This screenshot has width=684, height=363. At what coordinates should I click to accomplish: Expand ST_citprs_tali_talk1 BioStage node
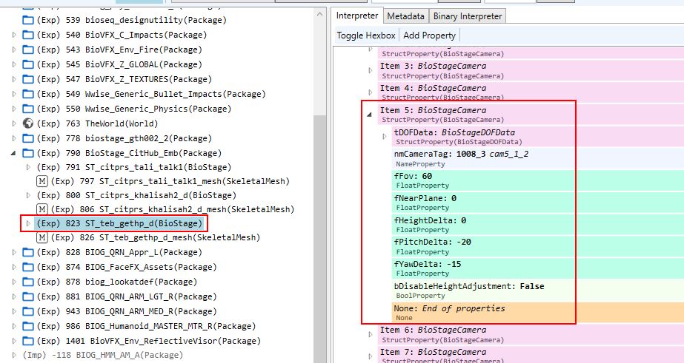click(28, 167)
